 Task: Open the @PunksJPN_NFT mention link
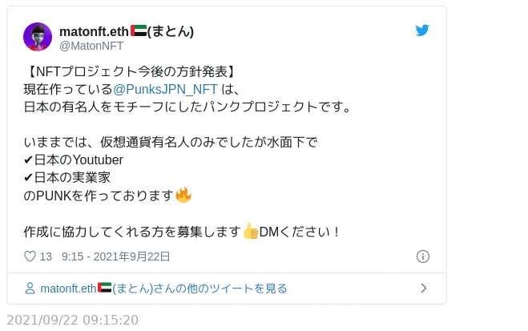165,88
